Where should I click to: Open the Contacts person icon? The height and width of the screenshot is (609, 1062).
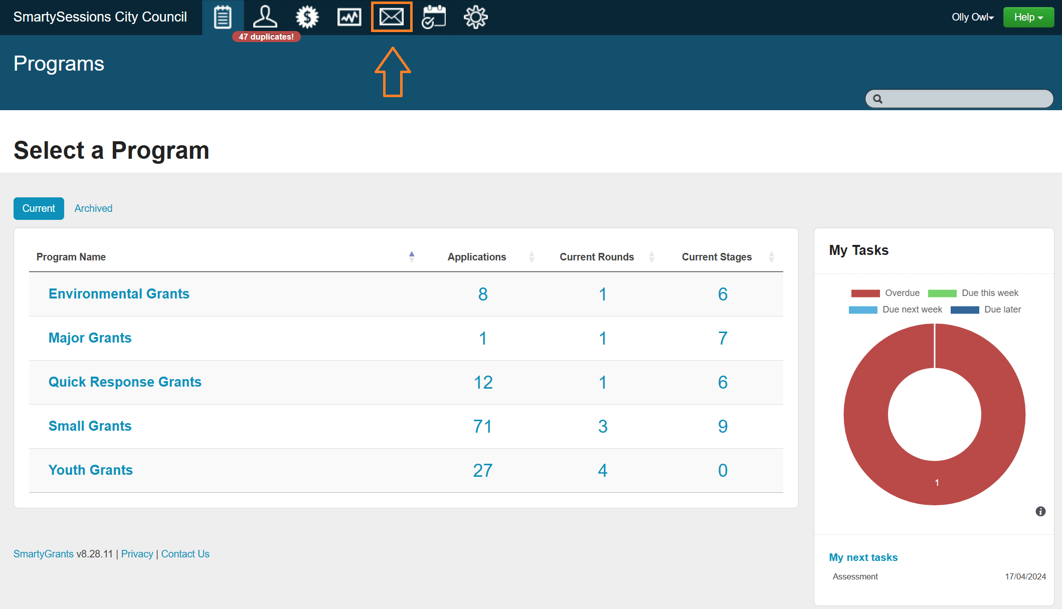point(265,18)
